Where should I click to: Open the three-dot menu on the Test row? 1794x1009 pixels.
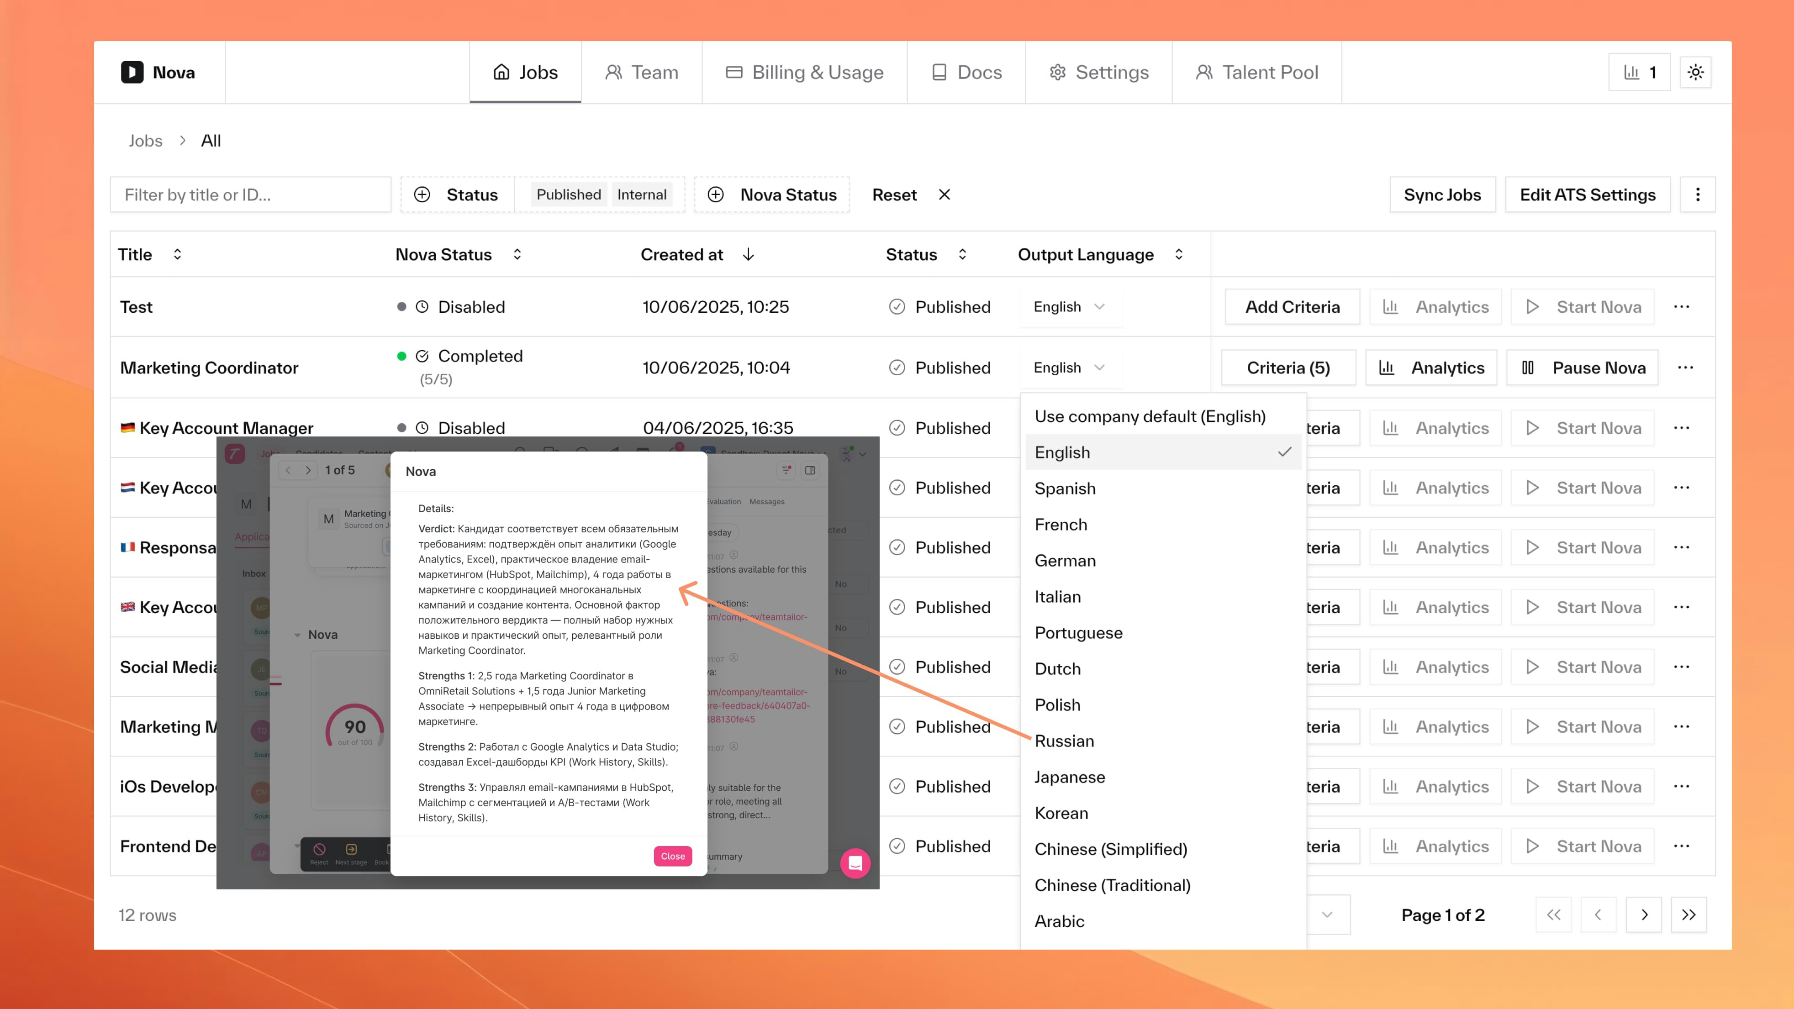coord(1683,306)
